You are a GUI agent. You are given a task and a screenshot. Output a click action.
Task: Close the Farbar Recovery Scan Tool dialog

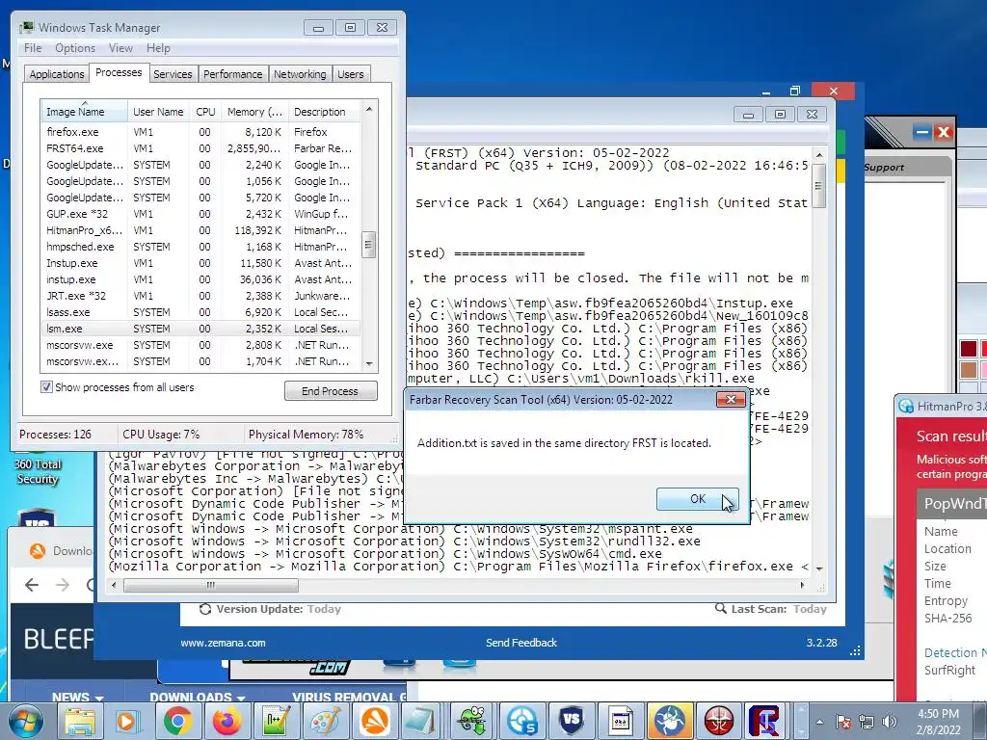731,400
